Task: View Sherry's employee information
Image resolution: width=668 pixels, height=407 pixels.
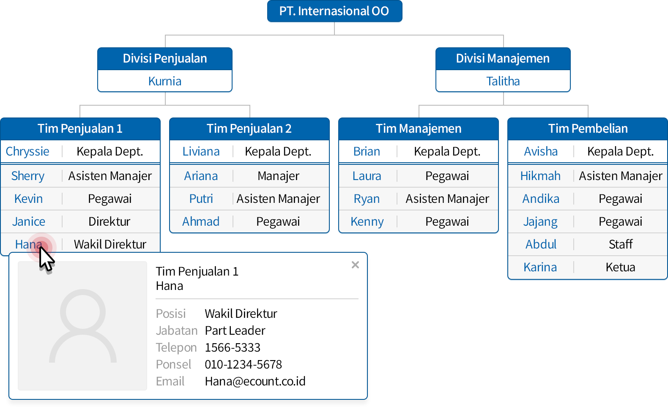Action: click(28, 176)
